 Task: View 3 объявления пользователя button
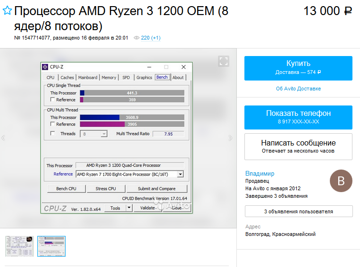299,211
